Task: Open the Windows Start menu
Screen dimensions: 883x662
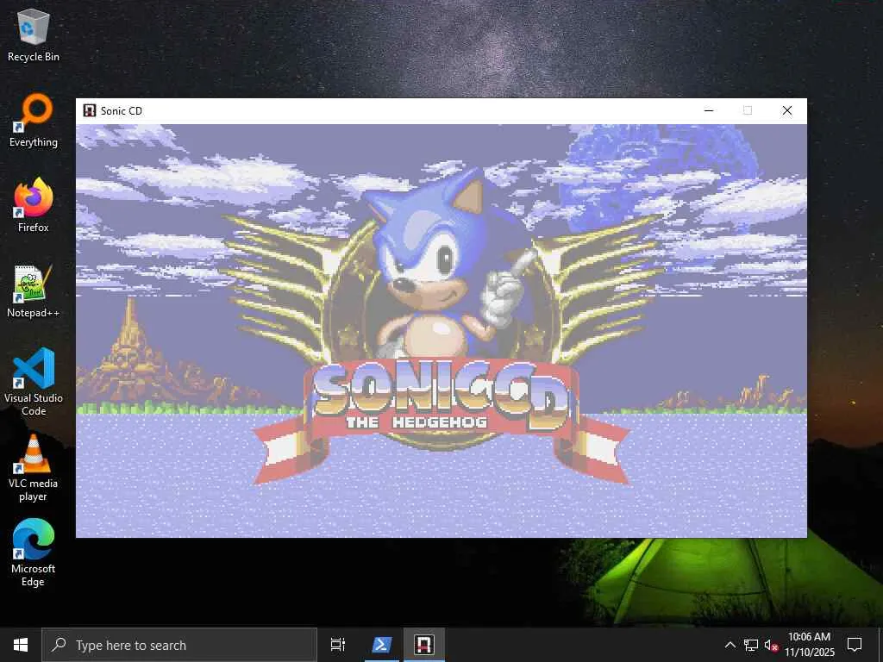Action: [x=21, y=645]
